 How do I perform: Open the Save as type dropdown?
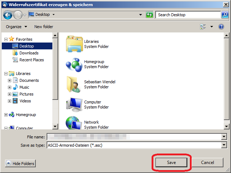pyautogui.click(x=224, y=145)
